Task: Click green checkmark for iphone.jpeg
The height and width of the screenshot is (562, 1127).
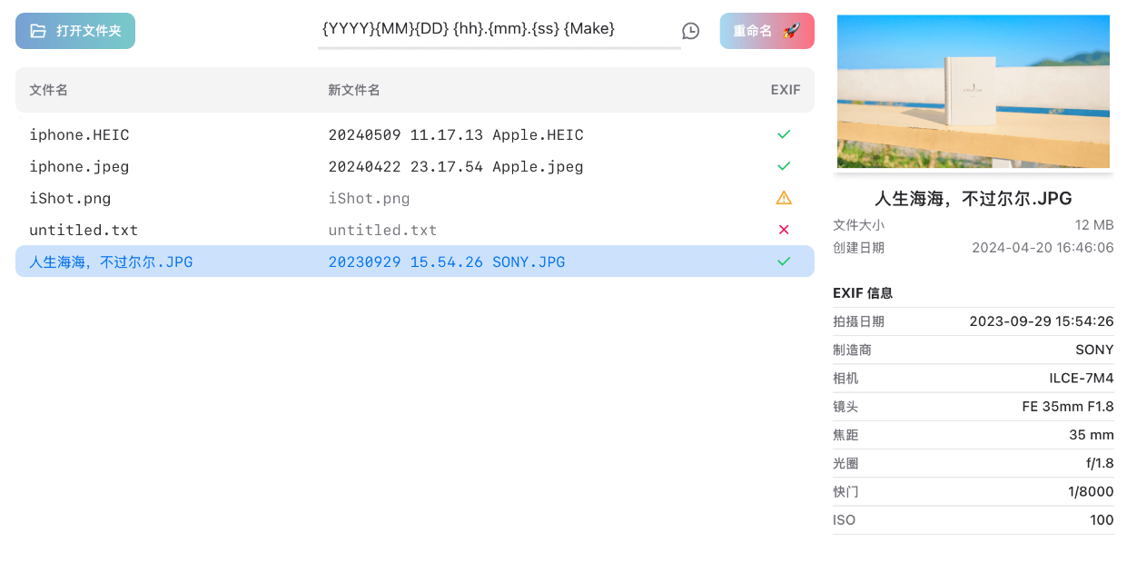Action: pos(784,167)
